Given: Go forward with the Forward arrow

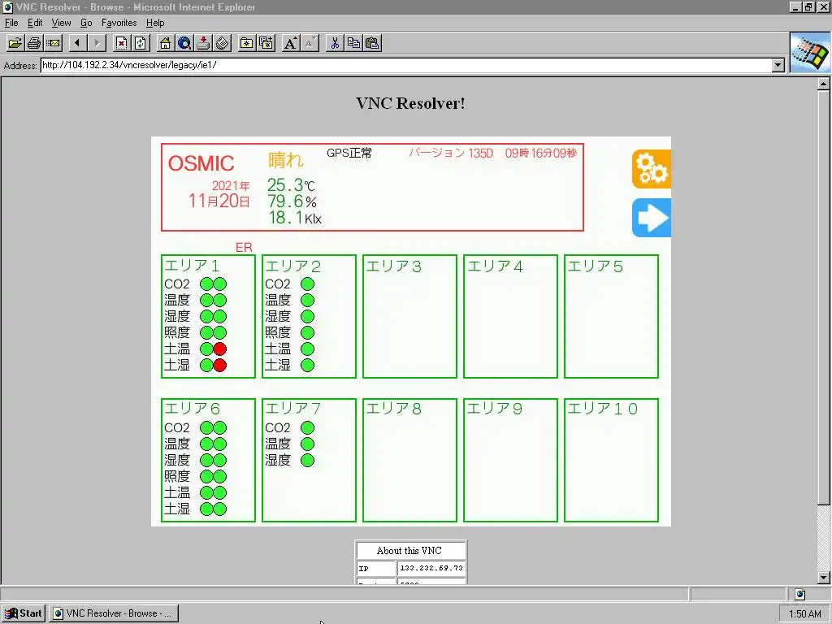Looking at the screenshot, I should [97, 43].
